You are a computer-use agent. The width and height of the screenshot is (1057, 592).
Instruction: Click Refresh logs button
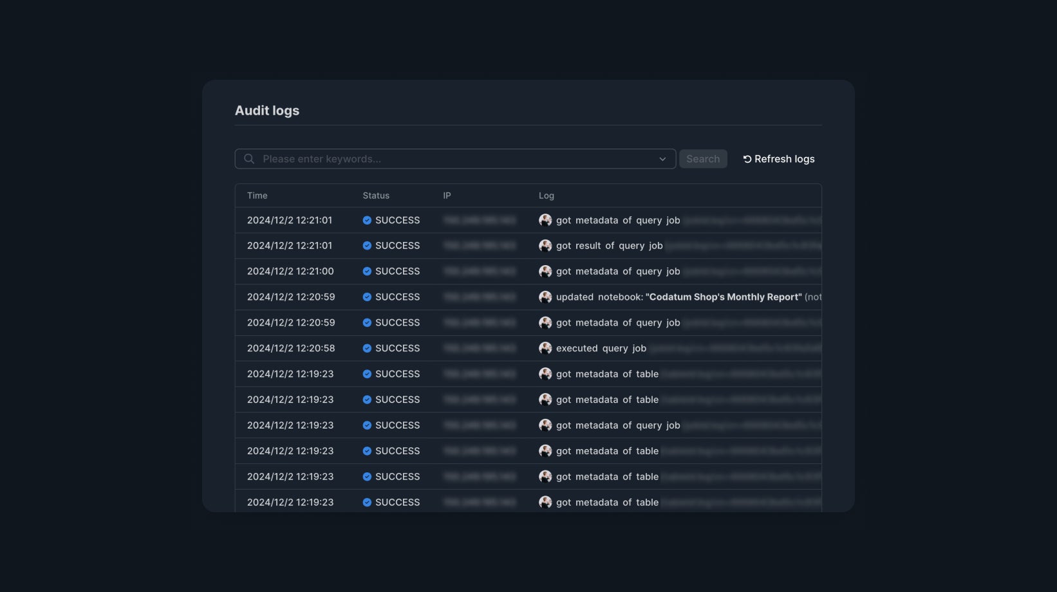(778, 159)
